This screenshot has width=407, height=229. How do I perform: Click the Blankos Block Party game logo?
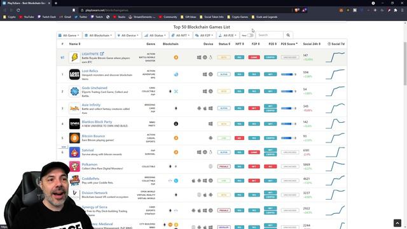pyautogui.click(x=74, y=124)
